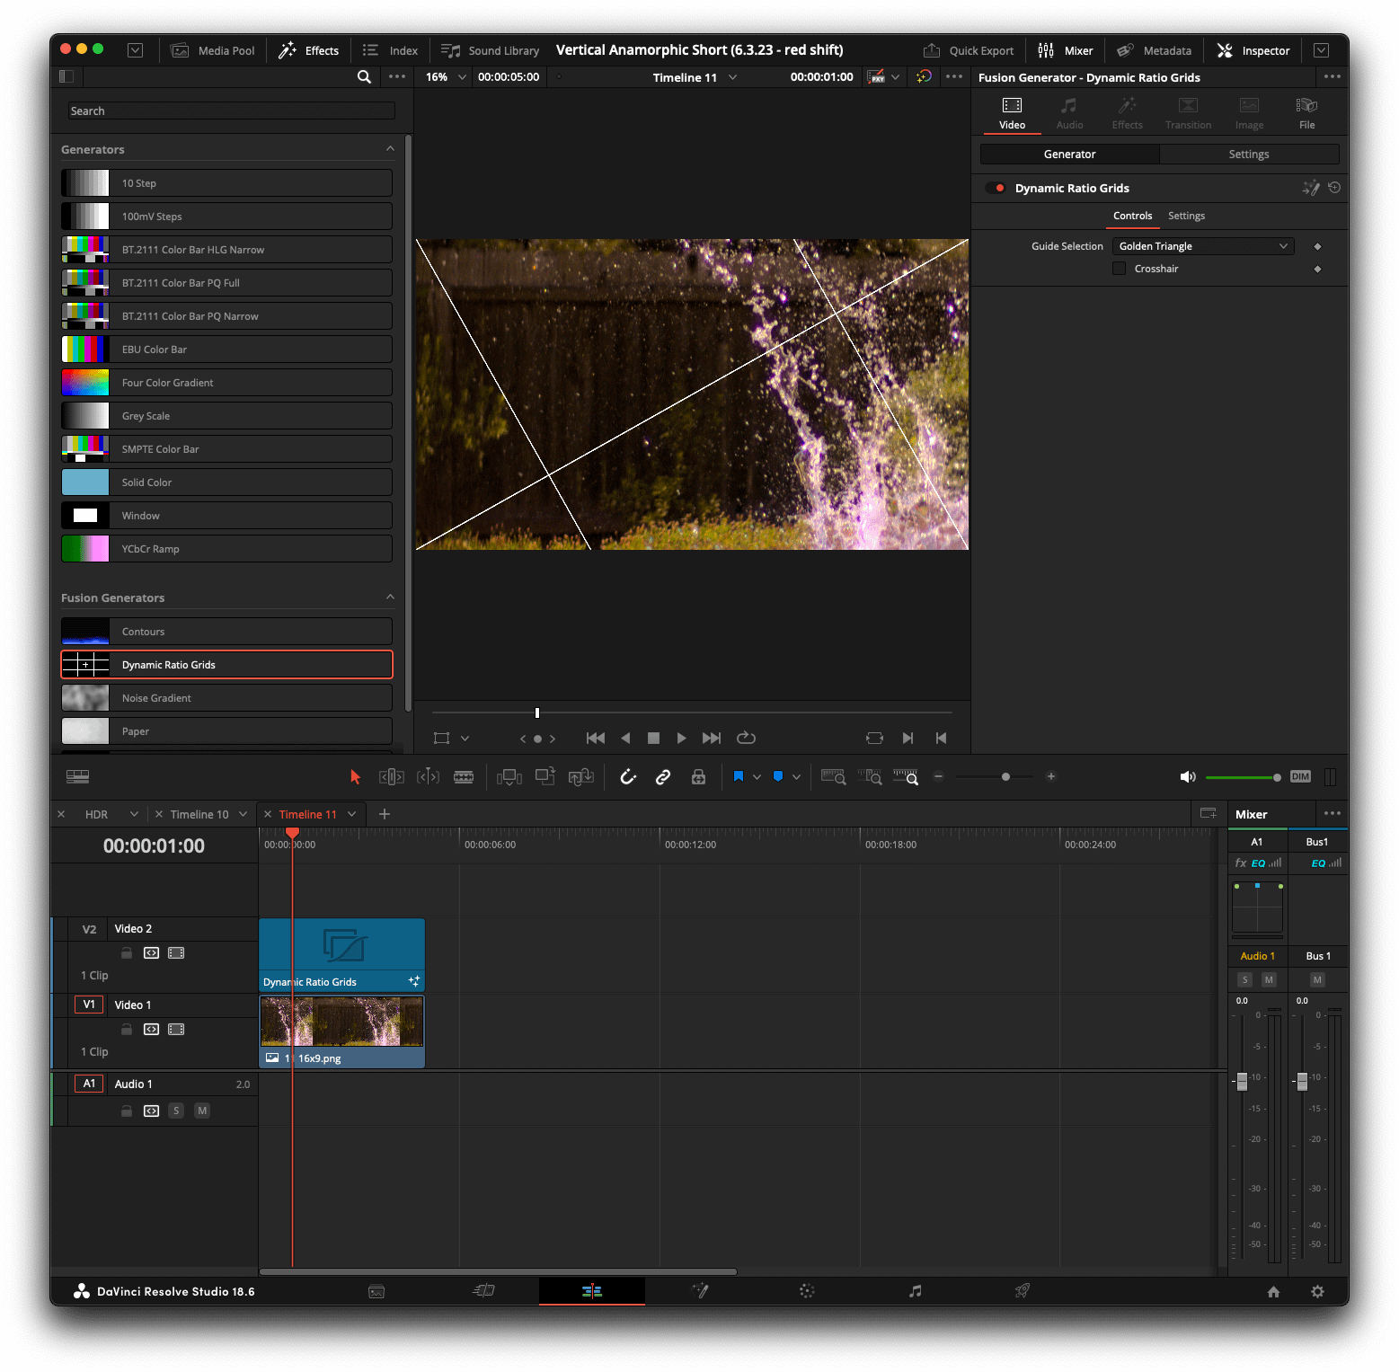Click play in the viewer transport
1399x1372 pixels.
point(681,739)
